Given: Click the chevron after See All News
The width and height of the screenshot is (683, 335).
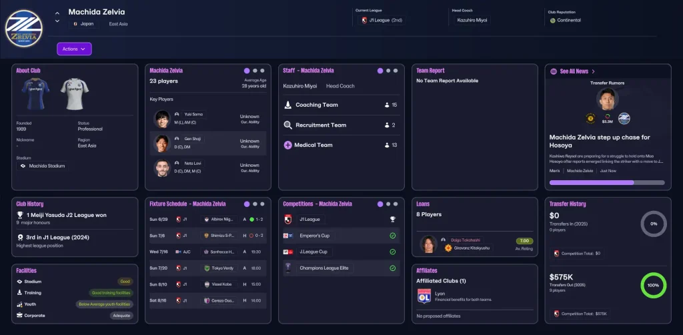Looking at the screenshot, I should coord(593,71).
